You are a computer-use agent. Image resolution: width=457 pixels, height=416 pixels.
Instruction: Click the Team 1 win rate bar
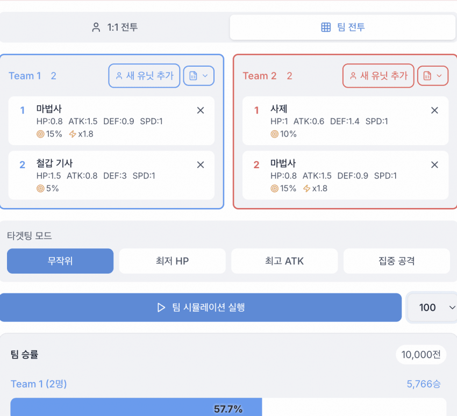coord(136,408)
